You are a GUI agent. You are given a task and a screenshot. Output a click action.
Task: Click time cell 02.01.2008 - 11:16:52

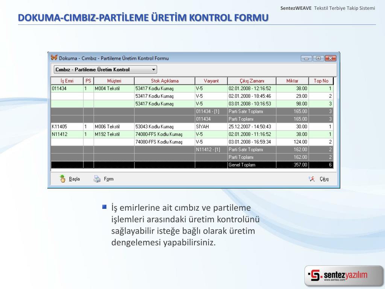252,134
